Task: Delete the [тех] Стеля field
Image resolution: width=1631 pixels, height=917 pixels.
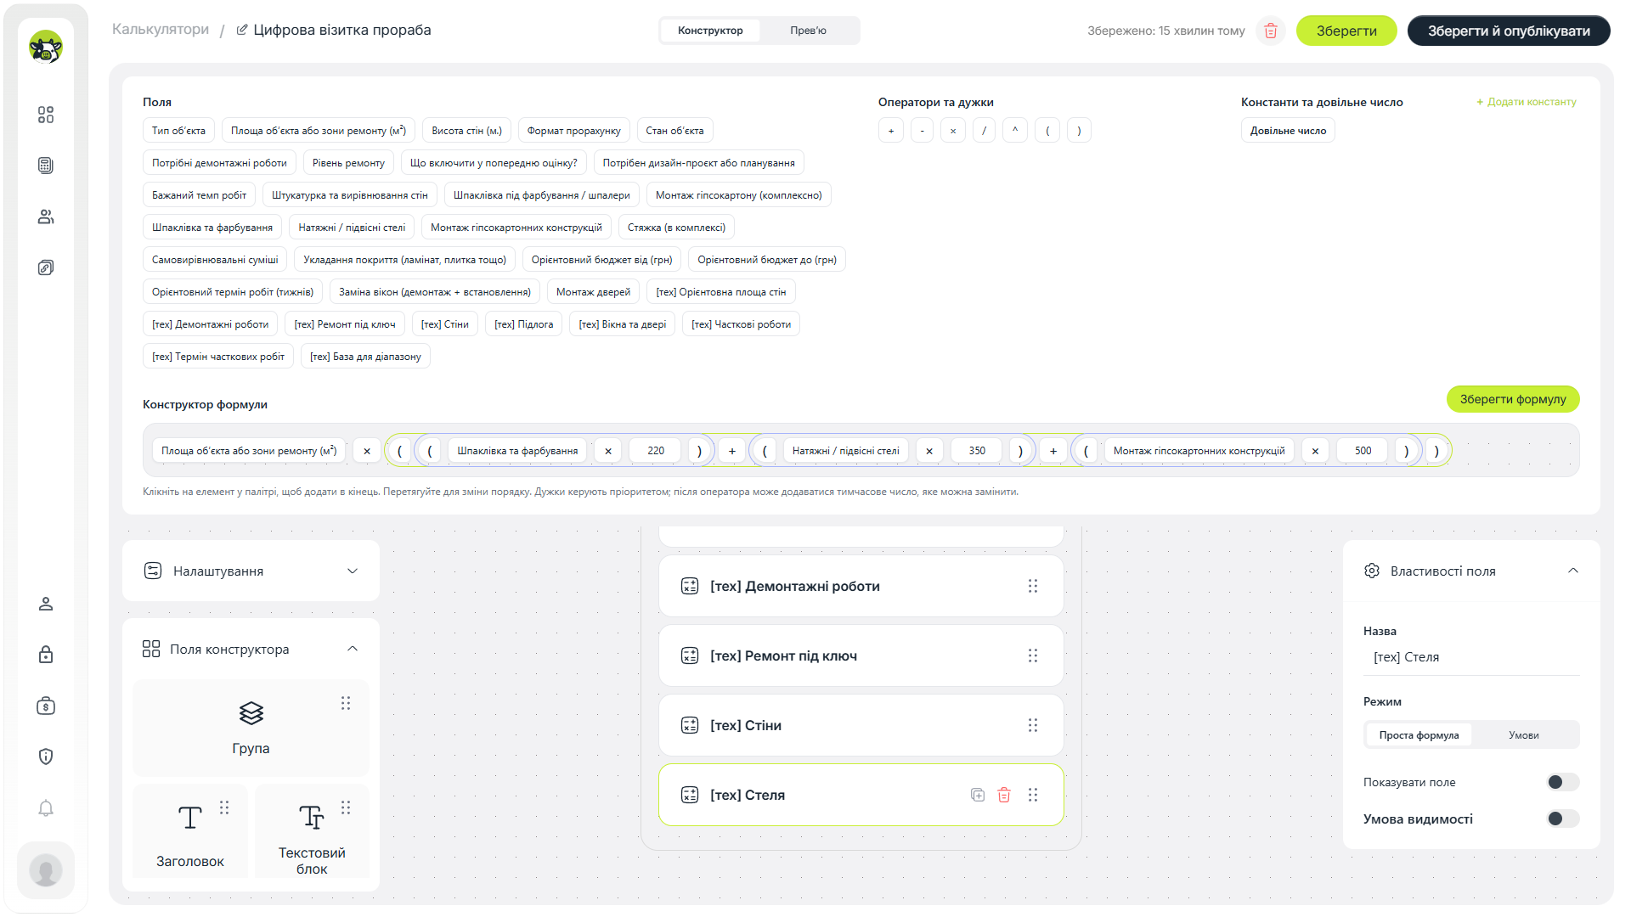Action: pyautogui.click(x=1004, y=795)
